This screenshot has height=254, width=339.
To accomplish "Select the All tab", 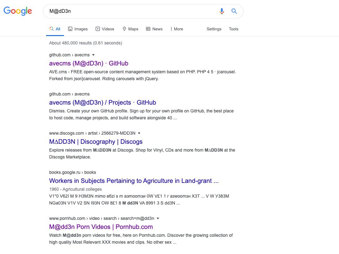I will (55, 29).
